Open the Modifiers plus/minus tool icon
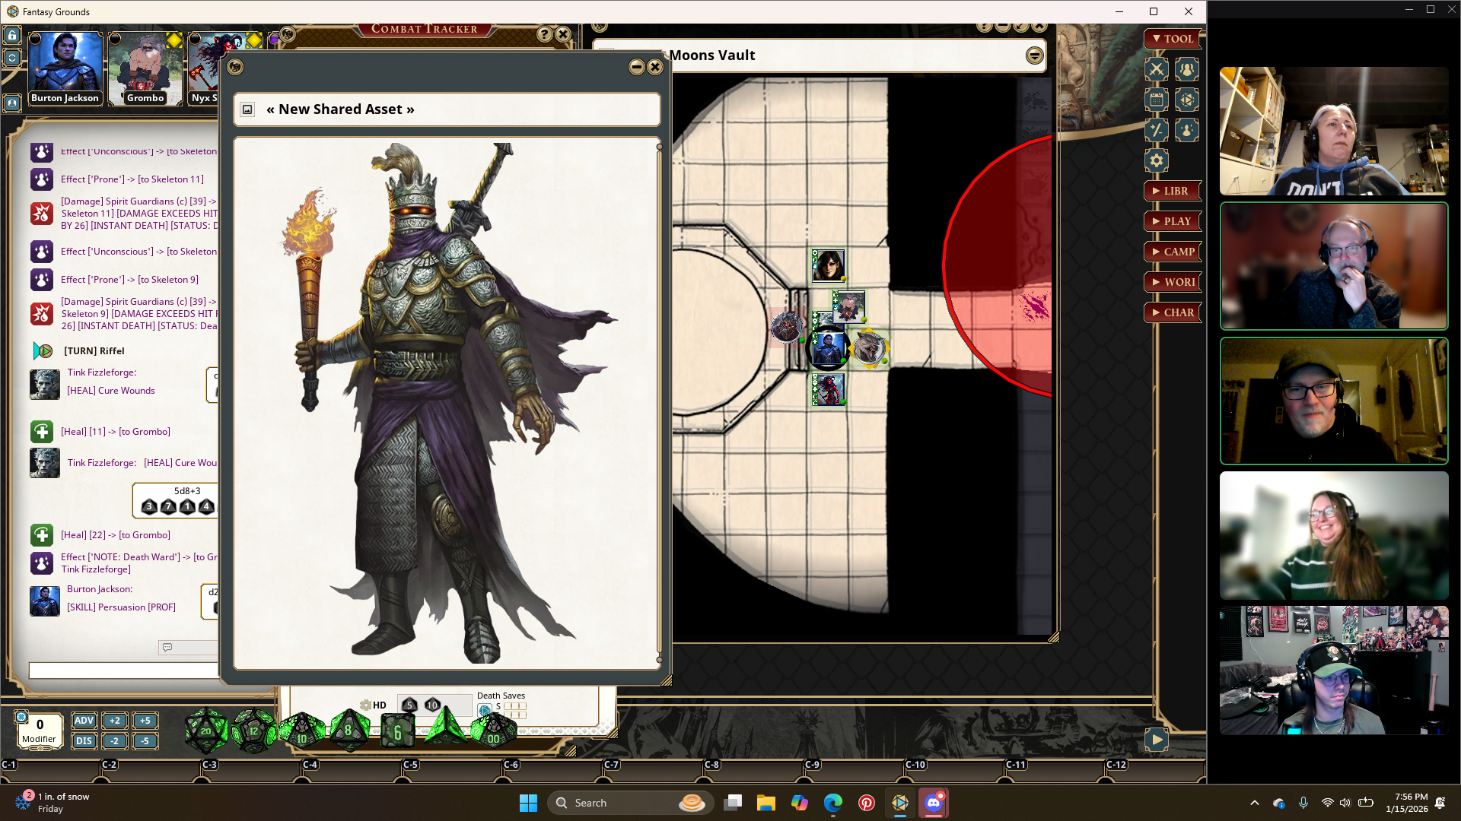 [1156, 130]
